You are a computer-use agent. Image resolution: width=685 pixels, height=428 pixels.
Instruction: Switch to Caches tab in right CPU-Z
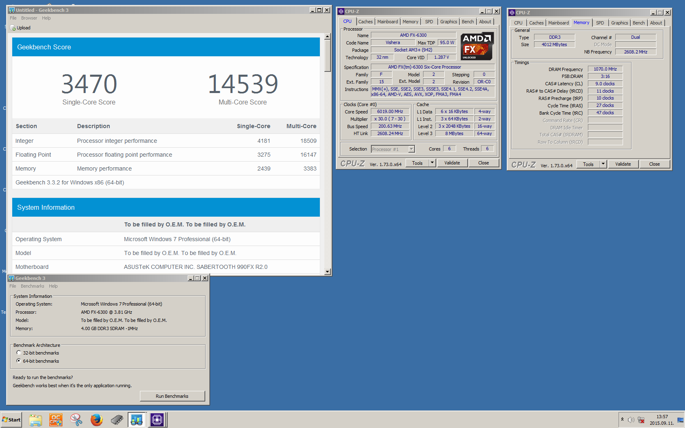[536, 23]
